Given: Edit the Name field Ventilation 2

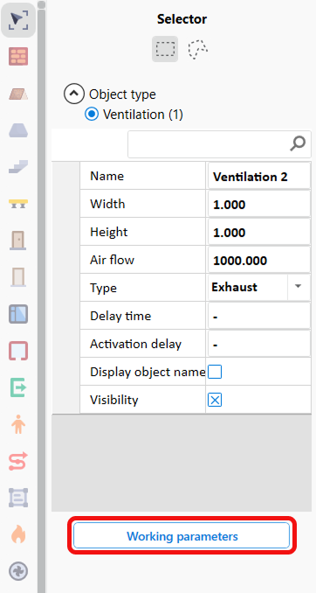Looking at the screenshot, I should (x=259, y=177).
